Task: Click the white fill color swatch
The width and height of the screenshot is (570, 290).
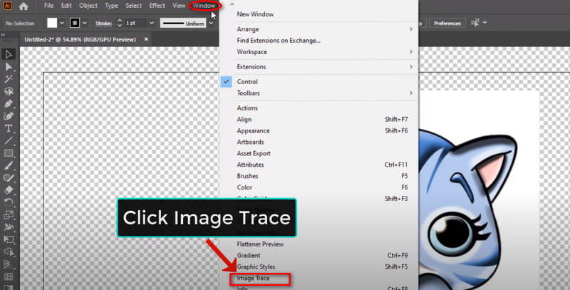Action: 52,23
